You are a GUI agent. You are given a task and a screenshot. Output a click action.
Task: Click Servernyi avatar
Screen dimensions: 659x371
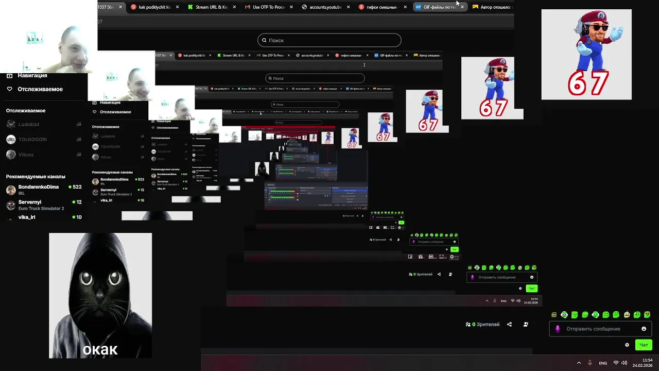click(x=11, y=205)
